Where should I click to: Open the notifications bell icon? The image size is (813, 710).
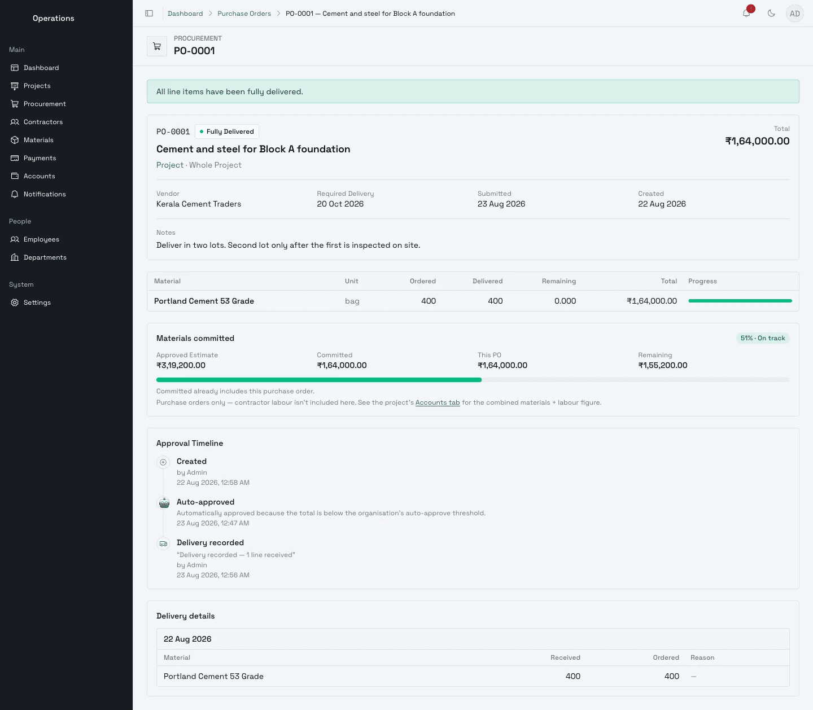[746, 14]
